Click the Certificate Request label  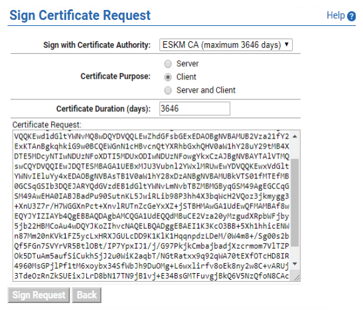click(47, 125)
